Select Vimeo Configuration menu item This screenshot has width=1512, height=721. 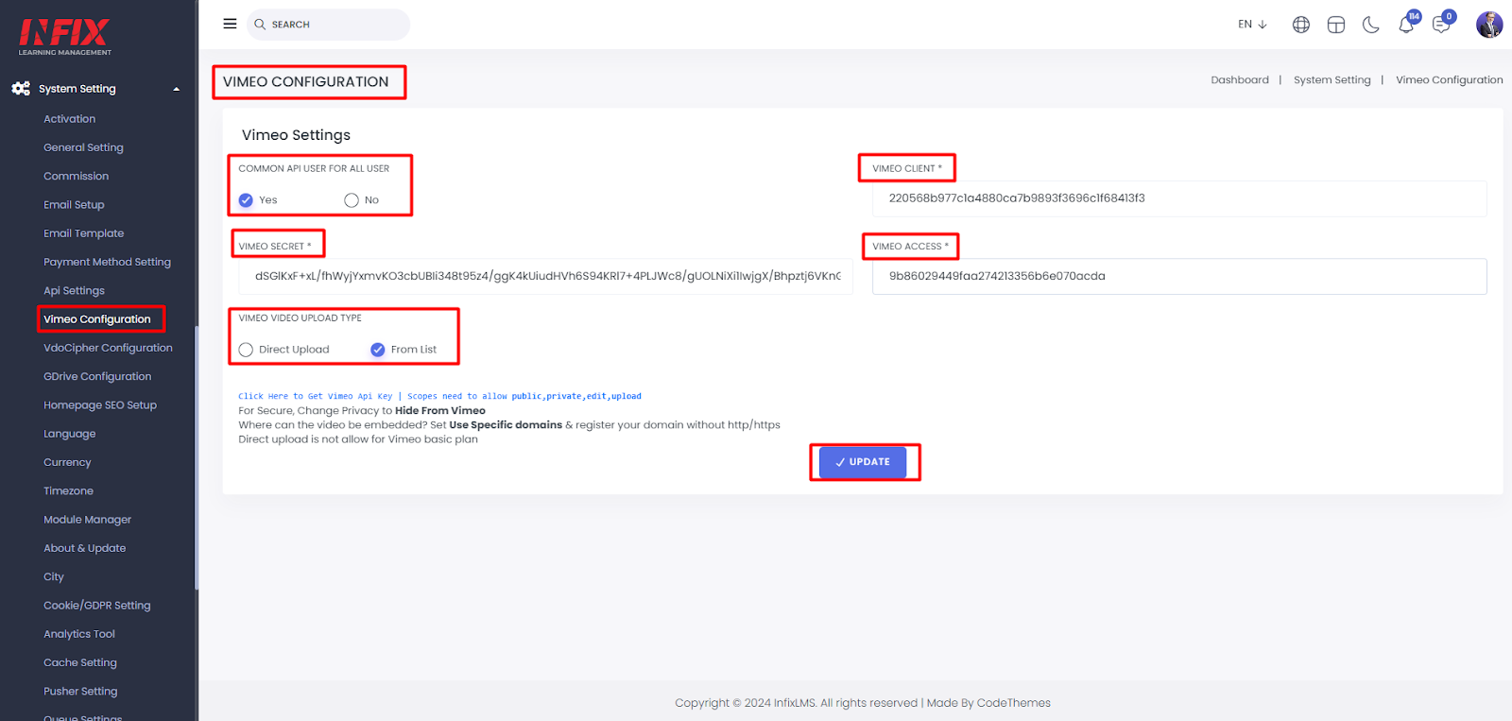[x=96, y=319]
